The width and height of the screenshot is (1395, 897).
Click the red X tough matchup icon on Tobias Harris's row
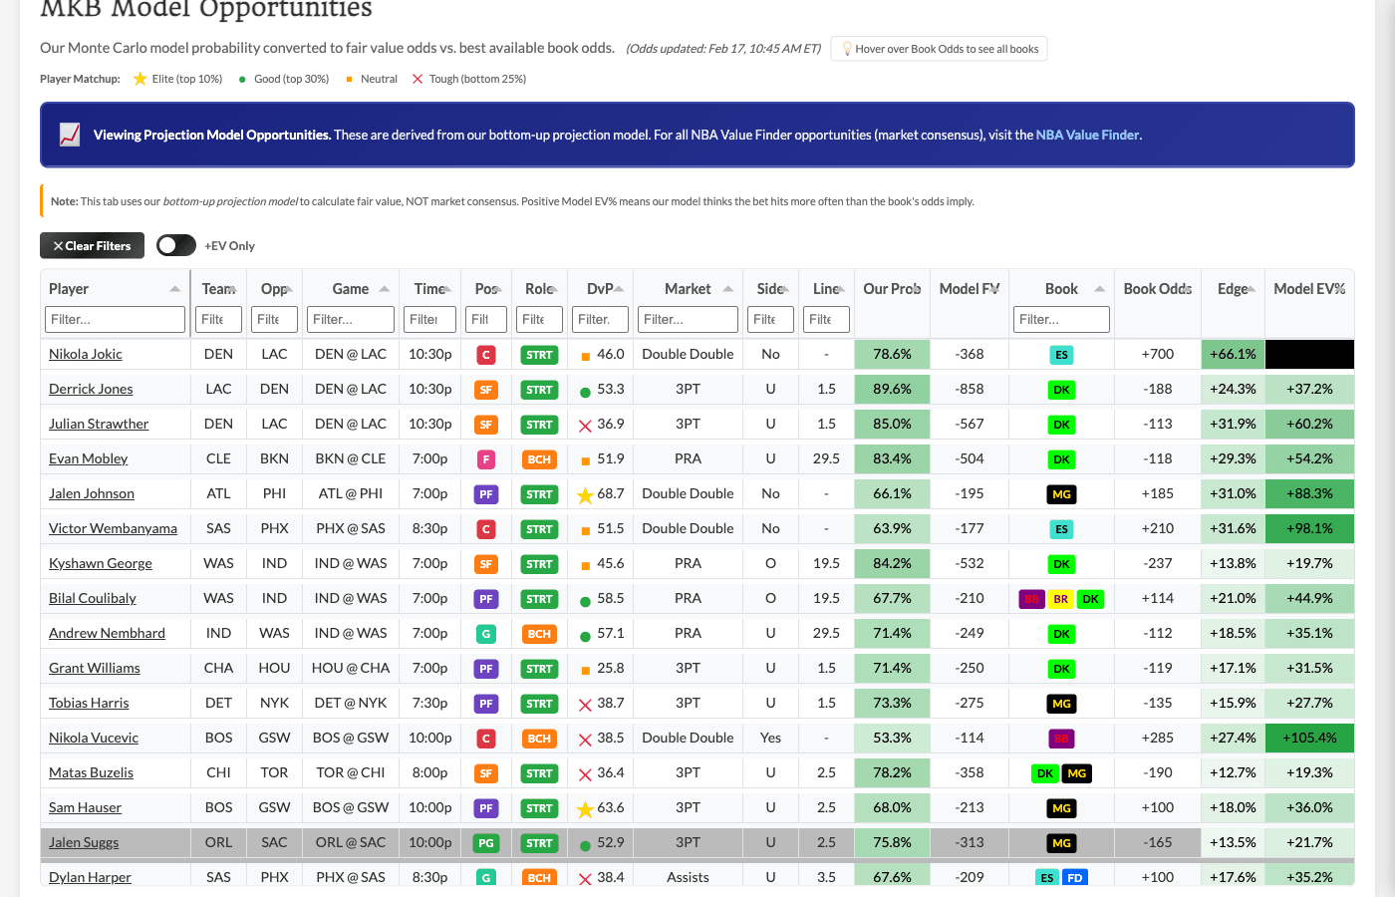tap(584, 703)
